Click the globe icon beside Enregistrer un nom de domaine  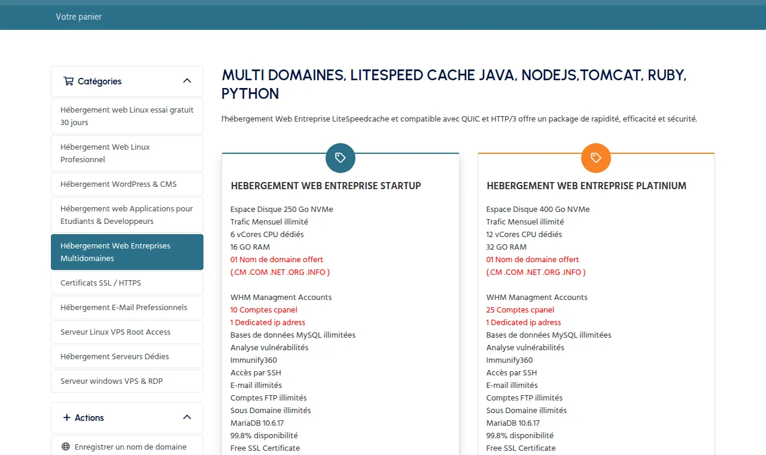66,447
